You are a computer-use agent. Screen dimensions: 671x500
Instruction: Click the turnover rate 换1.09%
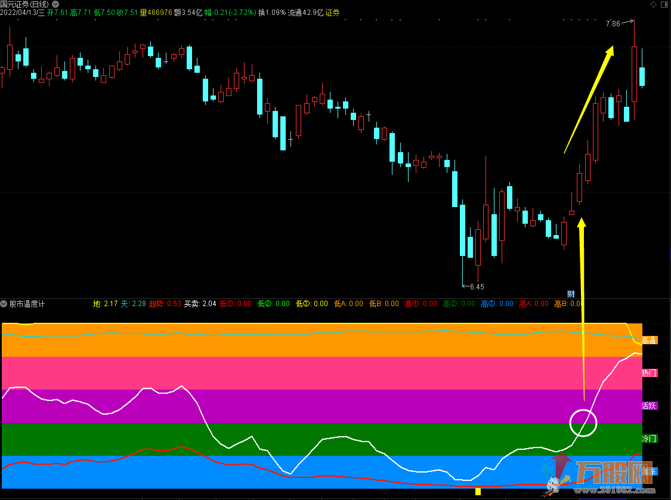click(x=272, y=13)
